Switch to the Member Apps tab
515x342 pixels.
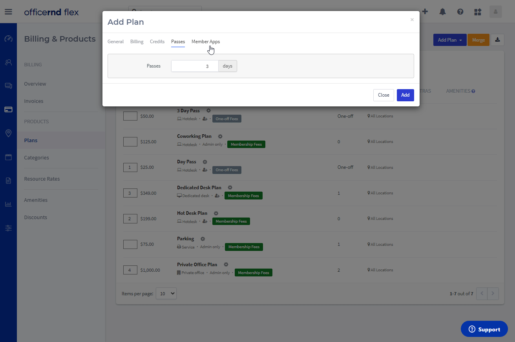pyautogui.click(x=206, y=42)
